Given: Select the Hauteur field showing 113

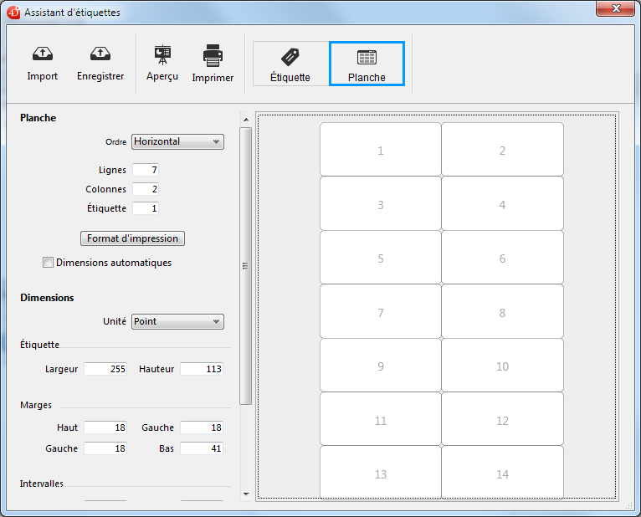Looking at the screenshot, I should pos(202,369).
